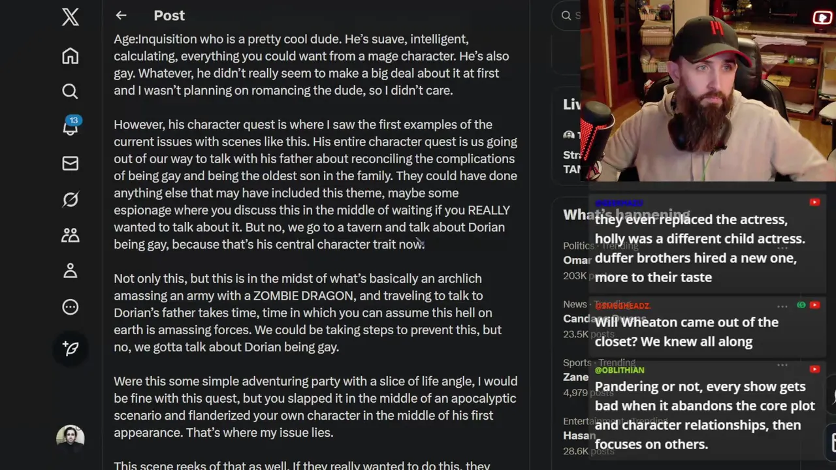Screen dimensions: 836x470
Task: Click the account avatar at sidebar bottom
Action: click(x=70, y=438)
